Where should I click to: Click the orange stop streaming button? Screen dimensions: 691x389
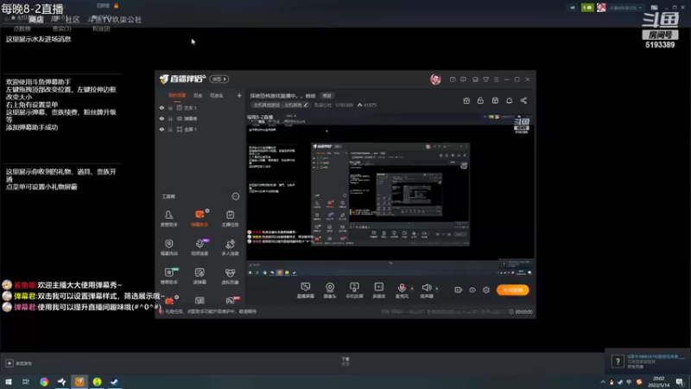click(512, 290)
